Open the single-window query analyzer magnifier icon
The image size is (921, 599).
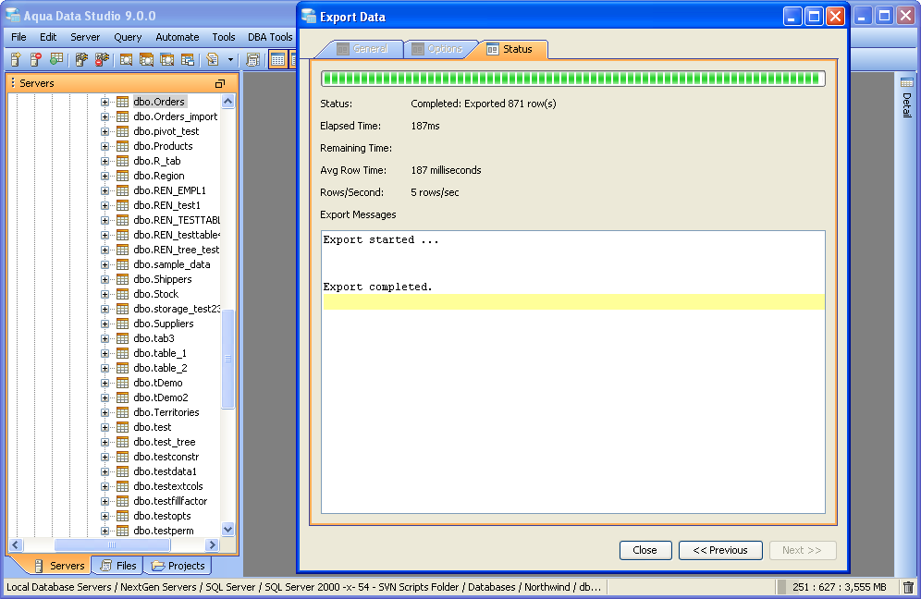126,59
